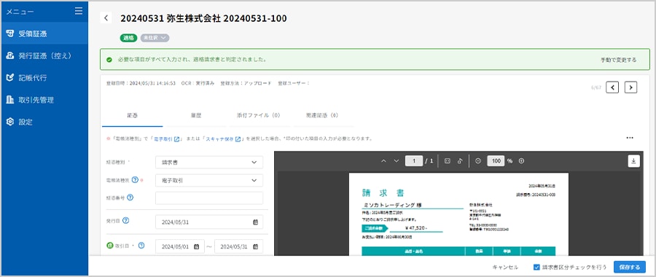Open the スキャナ保存 help link
656x277 pixels.
[224, 138]
